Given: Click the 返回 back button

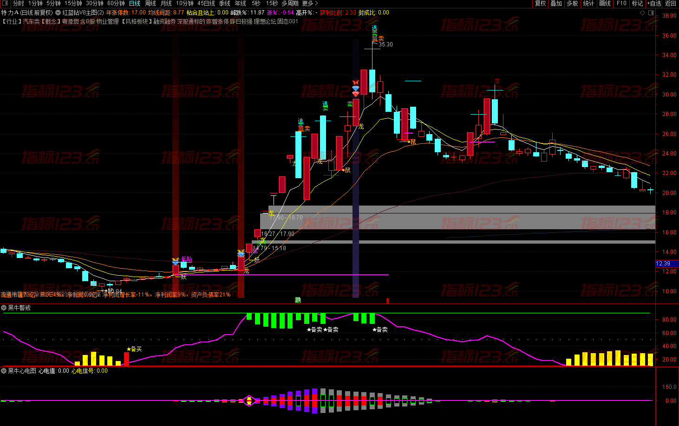Looking at the screenshot, I should click(x=671, y=3).
